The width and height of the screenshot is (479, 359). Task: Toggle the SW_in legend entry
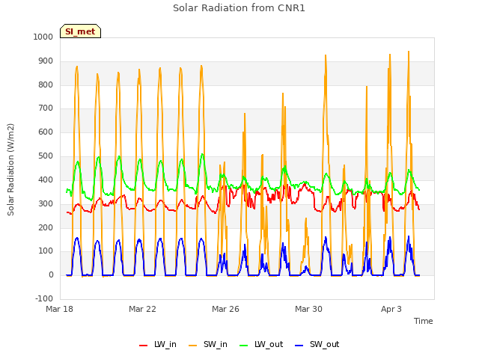pos(208,344)
